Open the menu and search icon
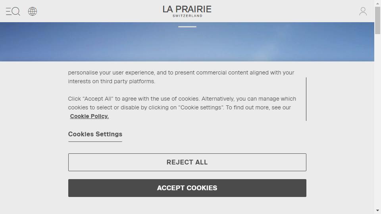This screenshot has height=214, width=381. point(13,11)
